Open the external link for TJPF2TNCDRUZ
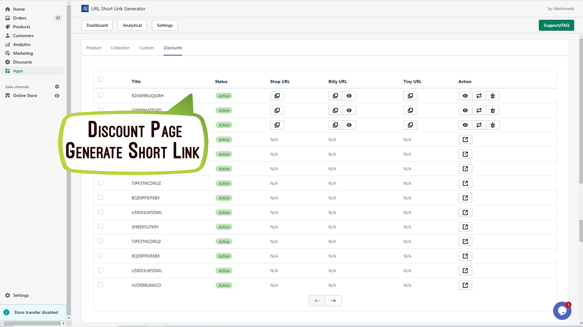 [x=465, y=183]
